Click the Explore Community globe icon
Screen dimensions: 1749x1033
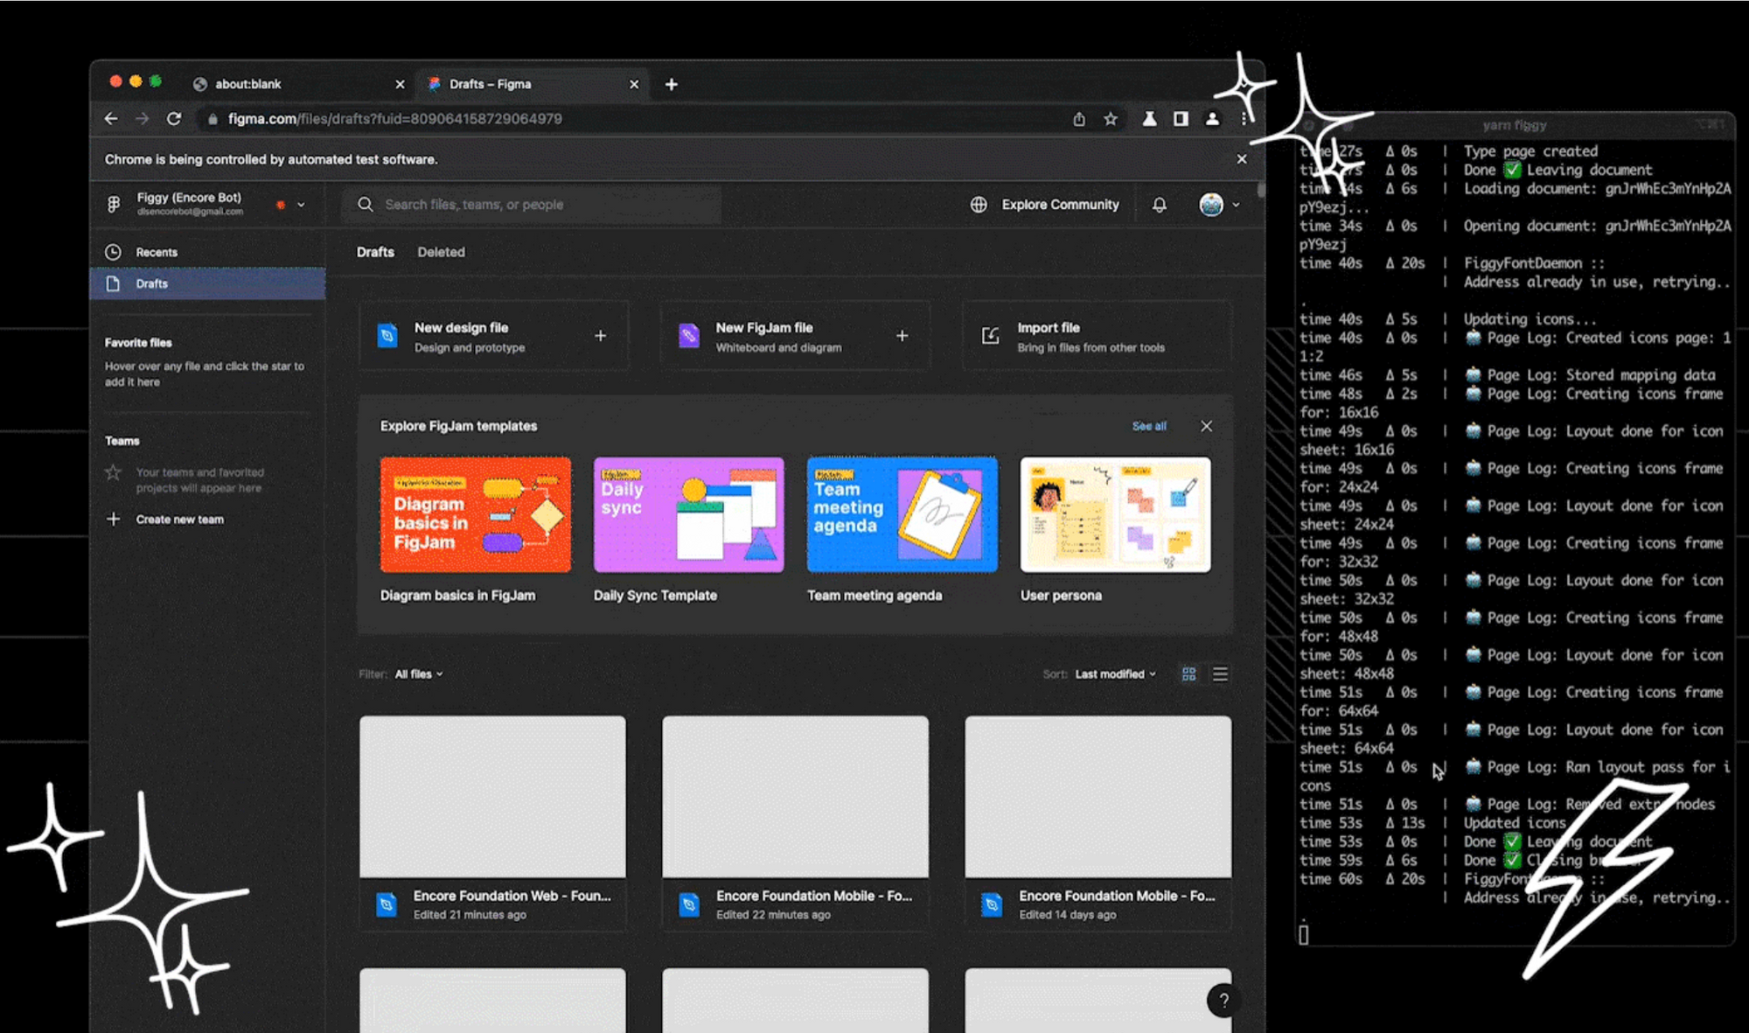point(979,205)
